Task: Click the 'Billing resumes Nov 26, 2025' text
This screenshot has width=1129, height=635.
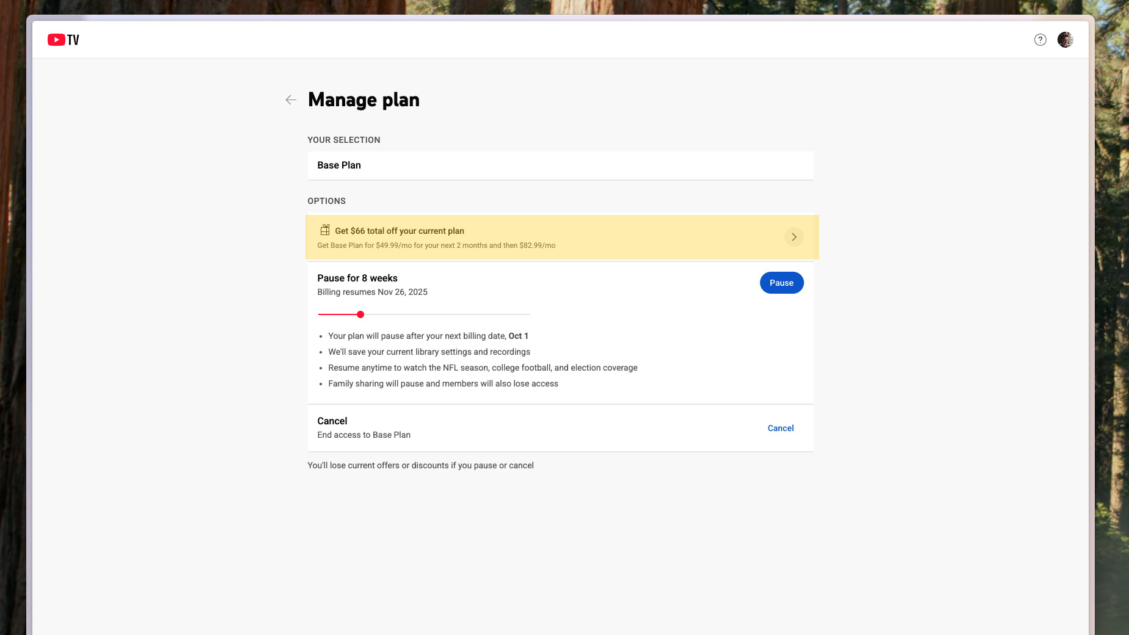Action: 372,292
